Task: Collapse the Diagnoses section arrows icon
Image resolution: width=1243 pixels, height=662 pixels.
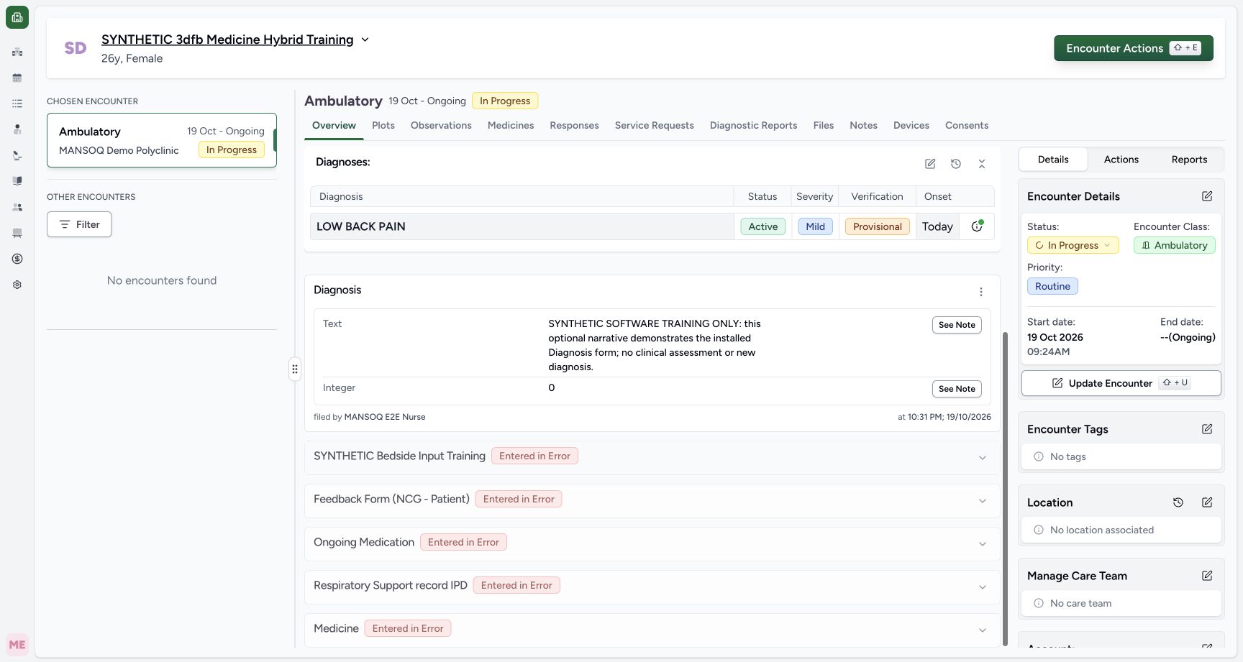Action: [982, 164]
